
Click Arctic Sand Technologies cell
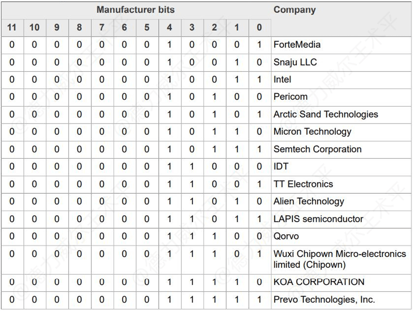(x=326, y=115)
